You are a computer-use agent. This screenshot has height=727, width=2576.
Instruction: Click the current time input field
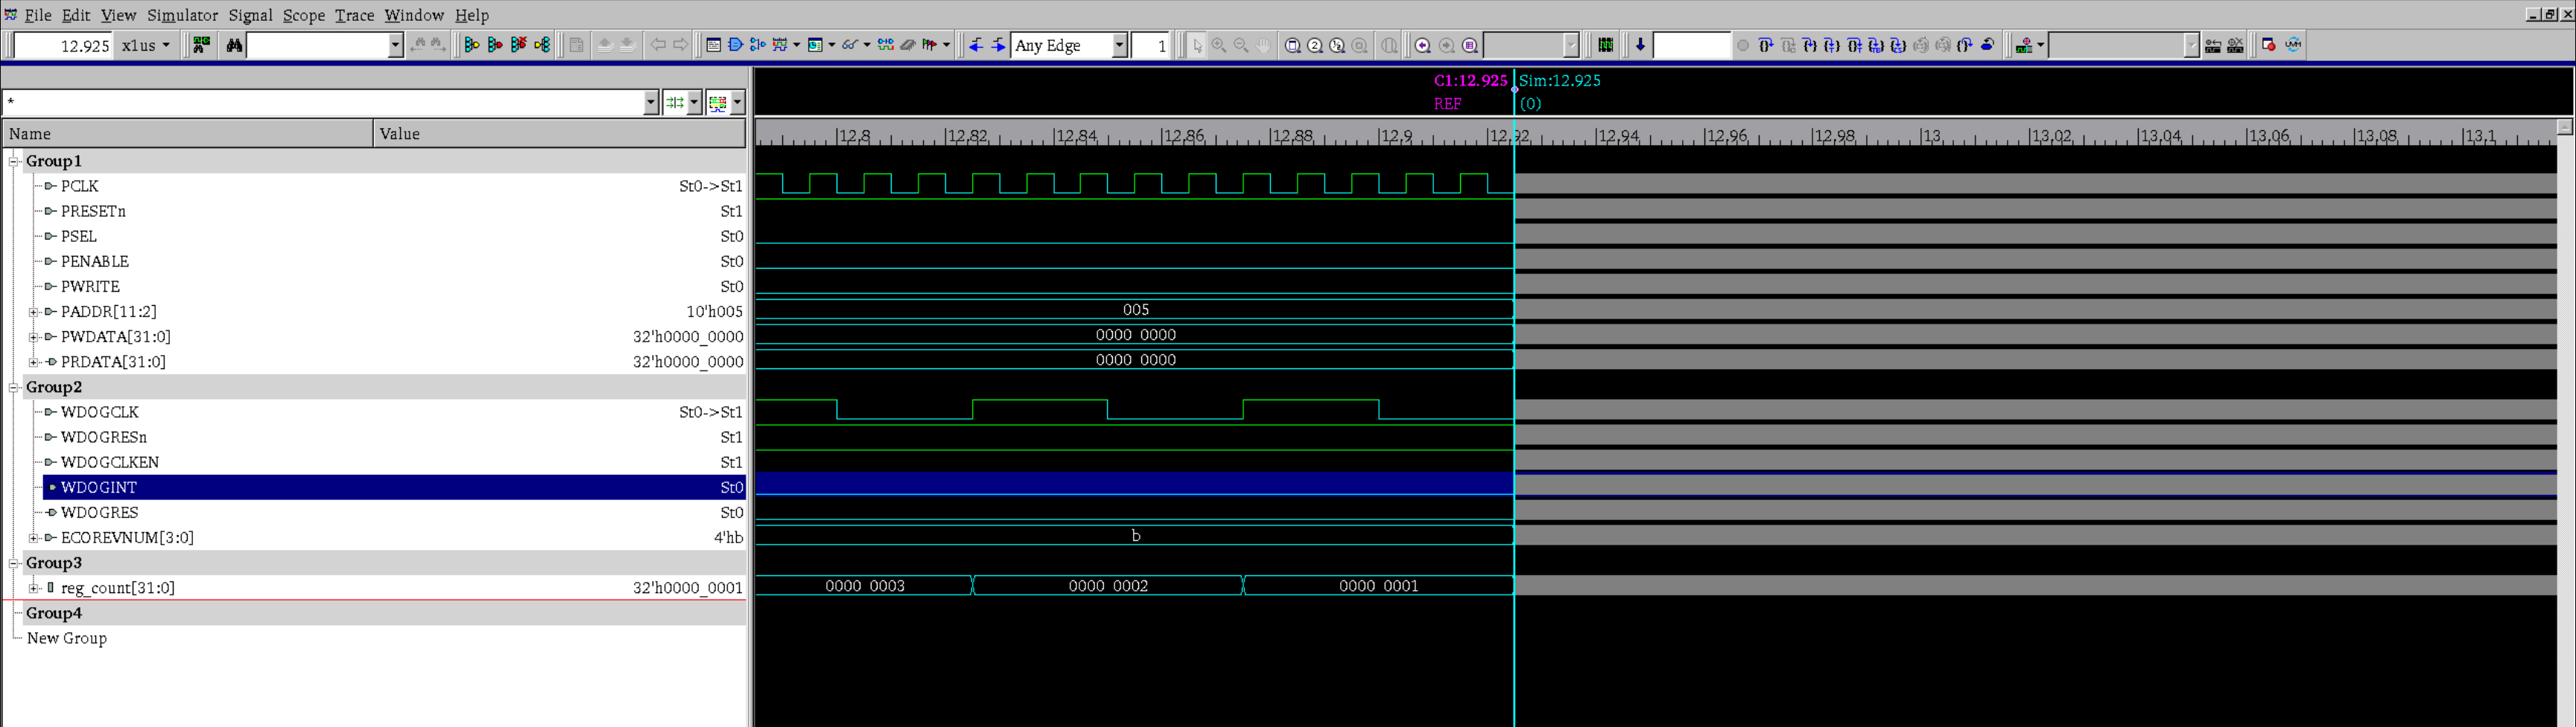pyautogui.click(x=62, y=45)
